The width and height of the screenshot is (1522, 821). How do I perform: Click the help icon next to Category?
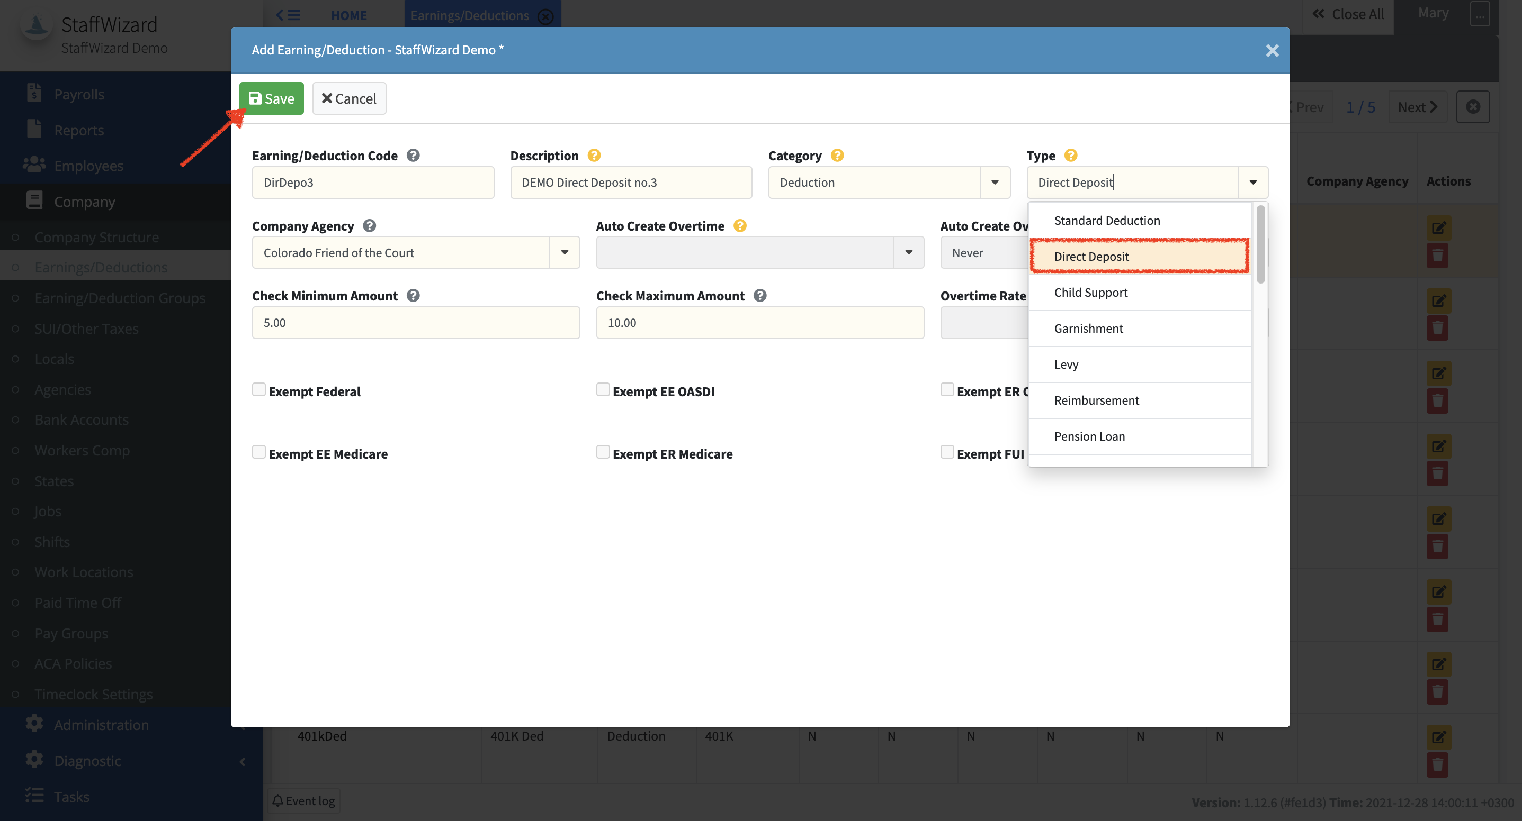837,155
